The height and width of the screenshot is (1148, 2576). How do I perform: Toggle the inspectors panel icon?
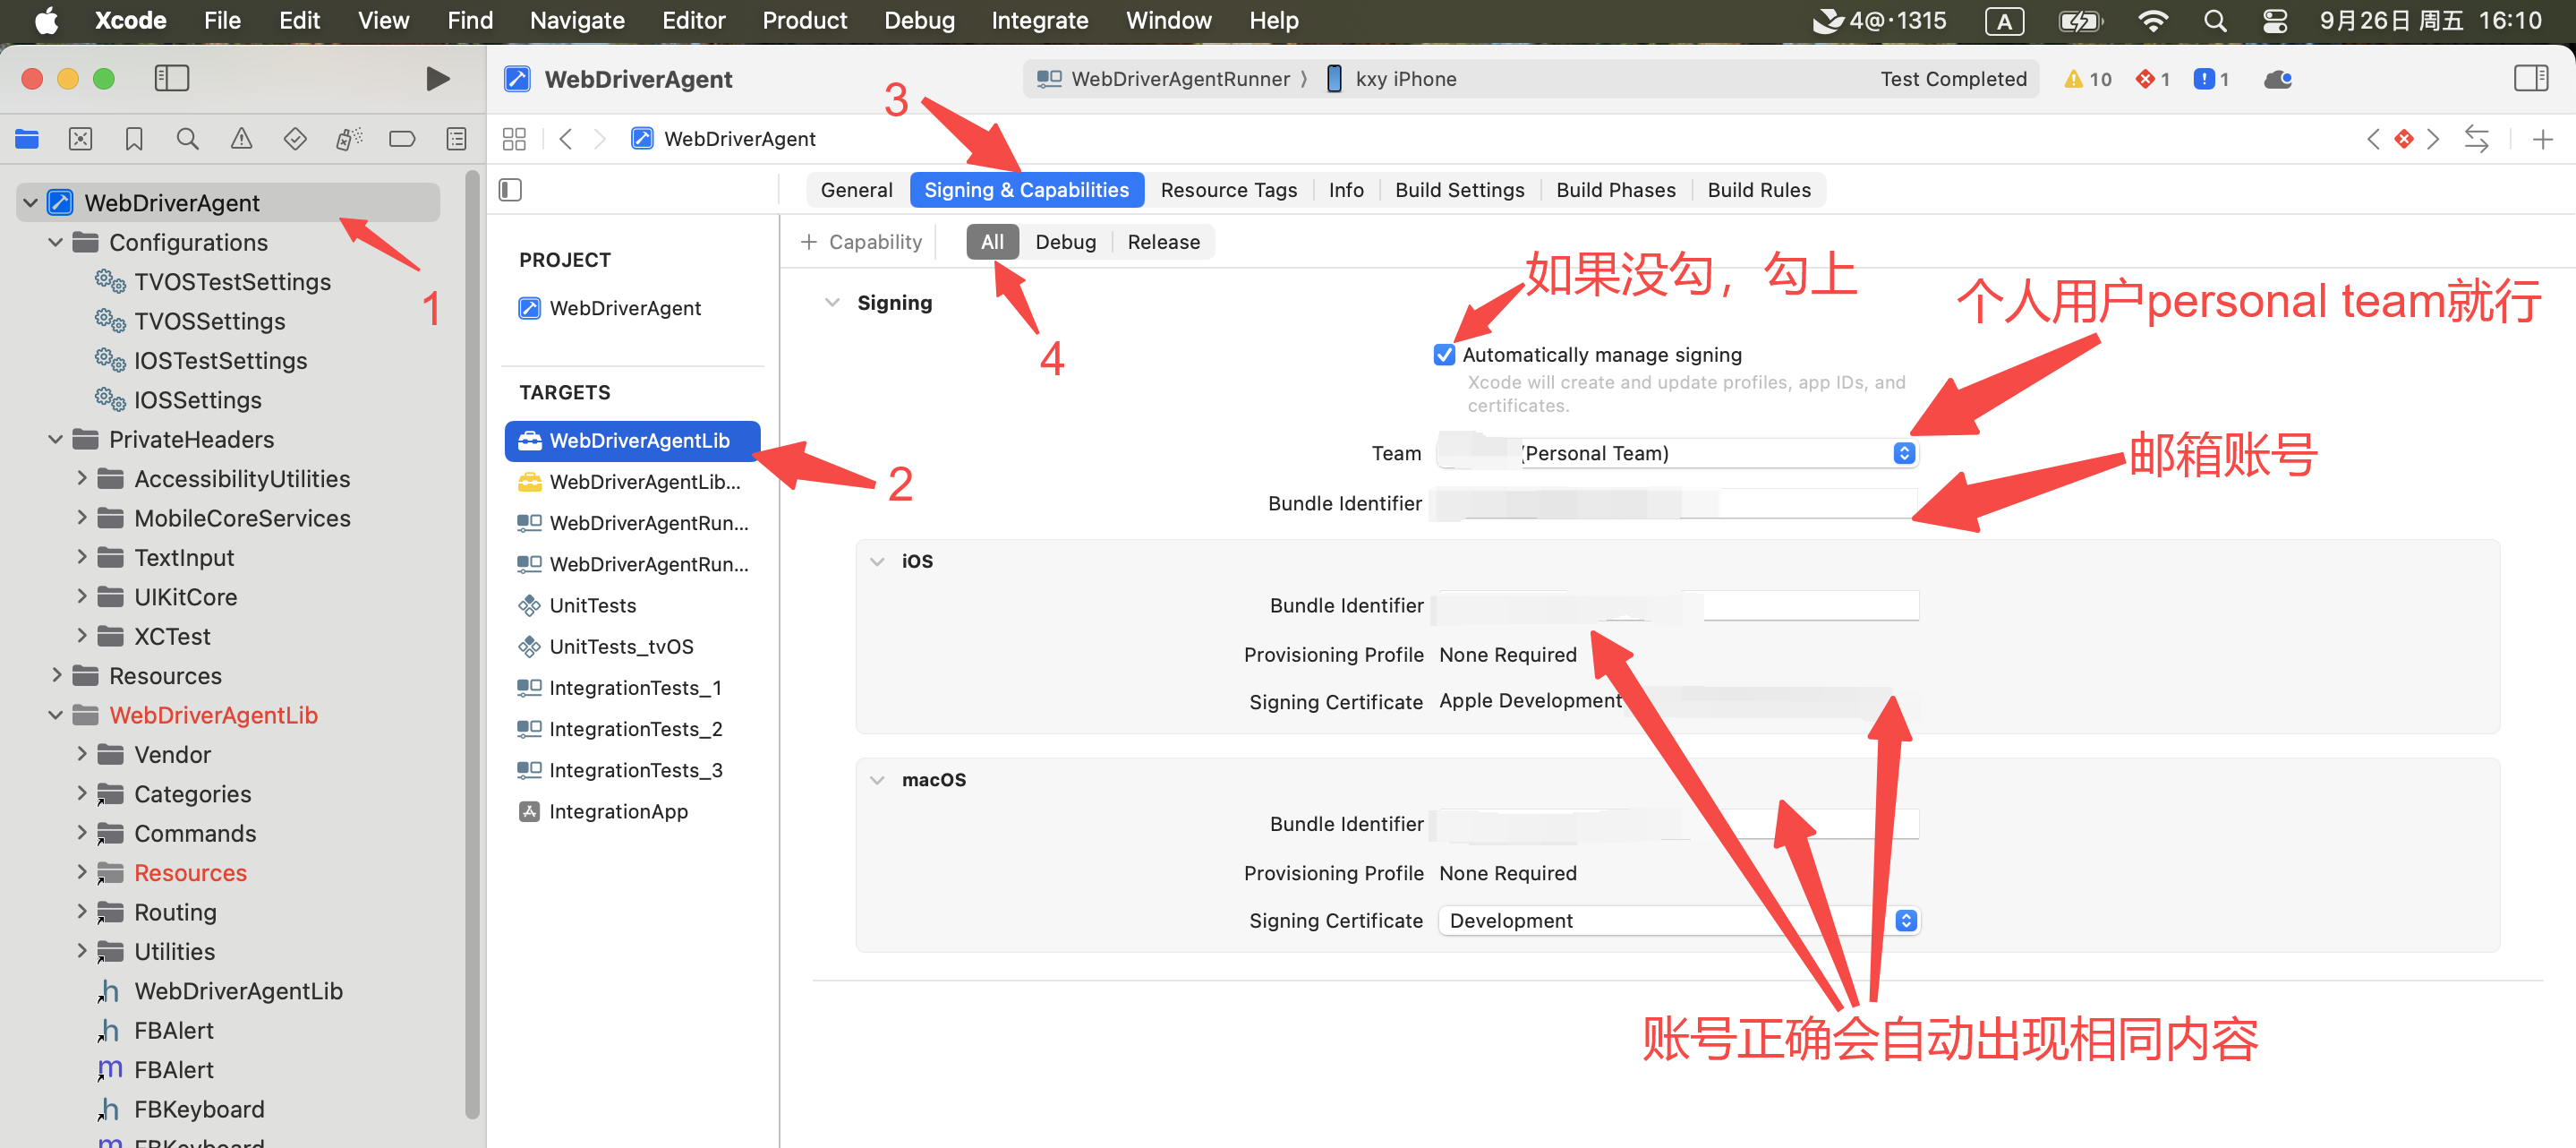tap(2530, 78)
